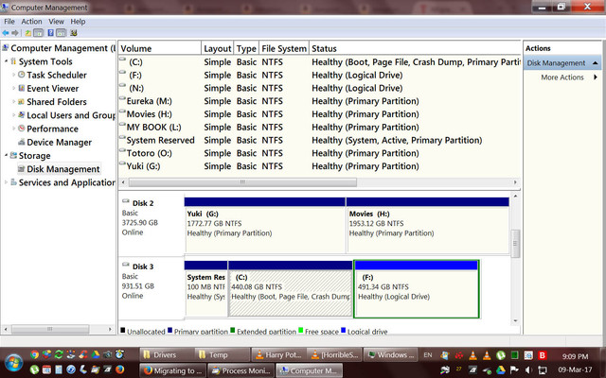Image resolution: width=606 pixels, height=378 pixels.
Task: Collapse the Storage tree node
Action: point(7,155)
